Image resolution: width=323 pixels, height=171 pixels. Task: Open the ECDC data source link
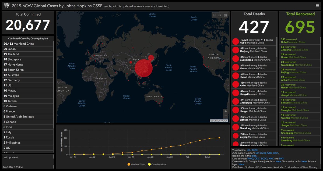coord(264,159)
